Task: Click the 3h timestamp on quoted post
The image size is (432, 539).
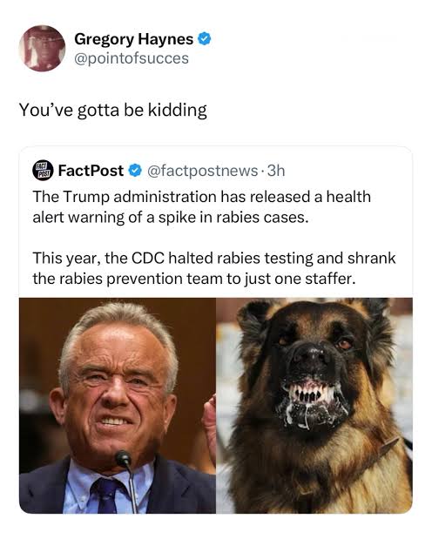Action: click(x=276, y=171)
